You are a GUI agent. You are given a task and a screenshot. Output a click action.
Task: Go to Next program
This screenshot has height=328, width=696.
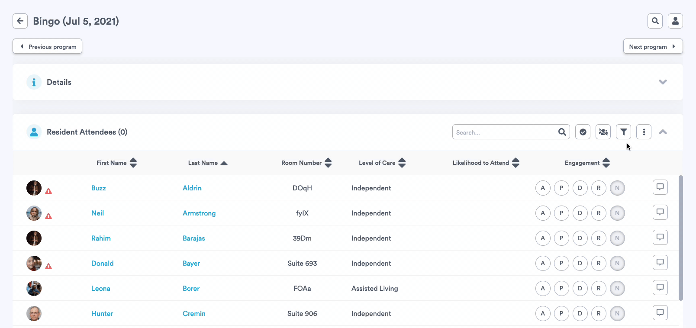click(x=653, y=46)
